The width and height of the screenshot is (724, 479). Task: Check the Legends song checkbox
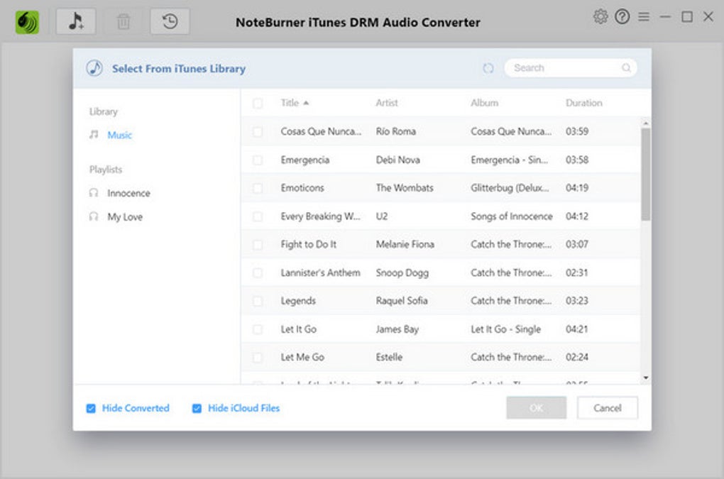click(258, 302)
